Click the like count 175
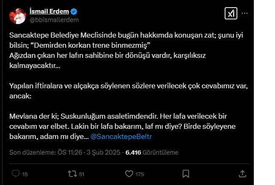Screen dimensions: 275x185 (x=140, y=174)
